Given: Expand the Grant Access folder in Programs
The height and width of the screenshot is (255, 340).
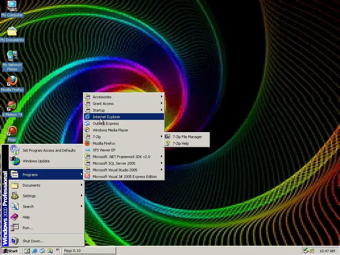Looking at the screenshot, I should click(x=124, y=104).
